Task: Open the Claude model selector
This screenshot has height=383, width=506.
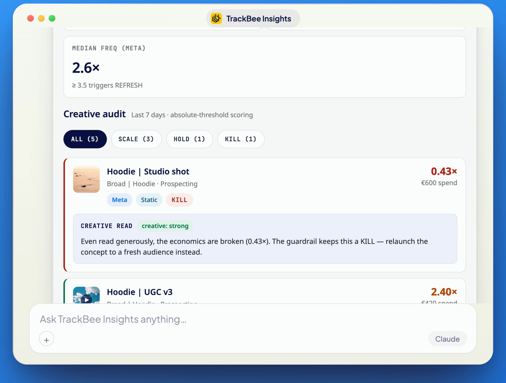Action: coord(447,339)
